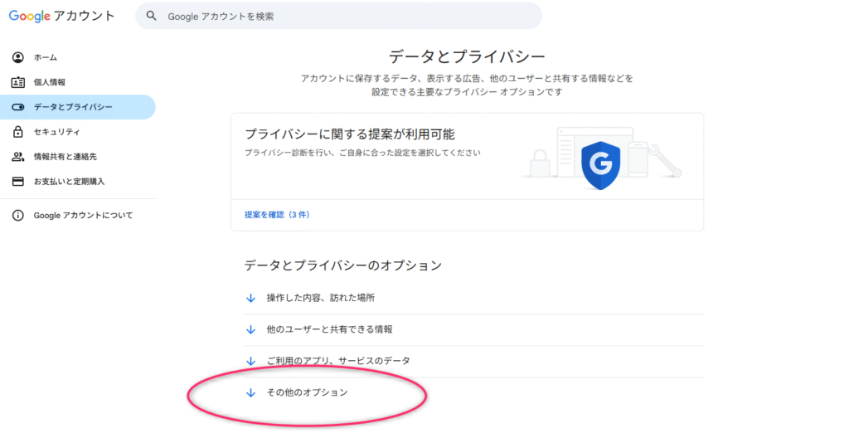This screenshot has width=849, height=438.
Task: Click arrow beside ご利用のアプリ、サービスのデータ
Action: point(250,361)
